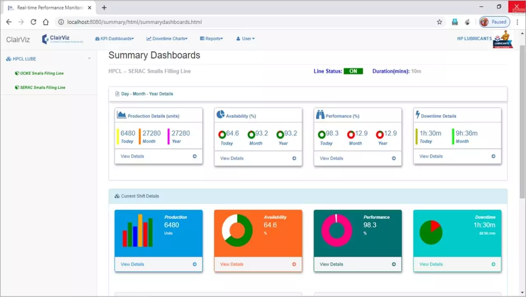This screenshot has width=526, height=297.
Task: Click arrow icon on teal Downtime shift card
Action: pos(494,264)
